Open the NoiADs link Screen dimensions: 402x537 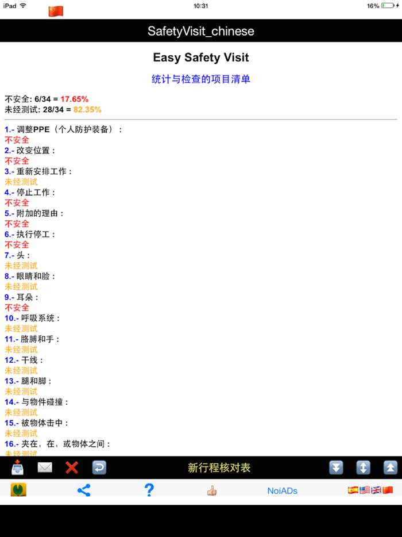coord(282,491)
